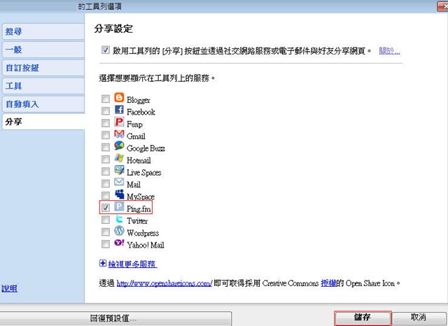This screenshot has width=448, height=326.
Task: Click the Google Buzz icon
Action: [119, 146]
